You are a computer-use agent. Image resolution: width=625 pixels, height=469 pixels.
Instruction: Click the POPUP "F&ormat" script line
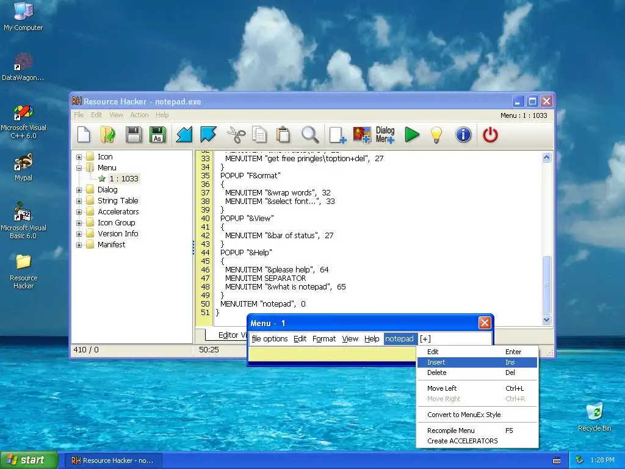250,175
